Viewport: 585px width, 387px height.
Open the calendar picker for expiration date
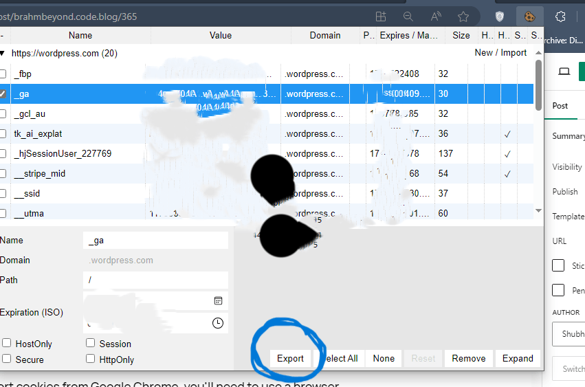218,300
